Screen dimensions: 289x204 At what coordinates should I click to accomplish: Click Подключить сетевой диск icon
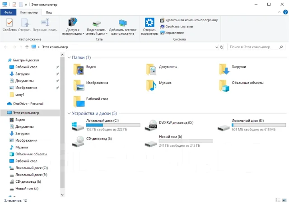(96, 23)
